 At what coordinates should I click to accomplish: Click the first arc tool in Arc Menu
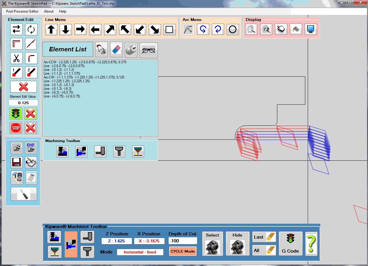click(188, 29)
